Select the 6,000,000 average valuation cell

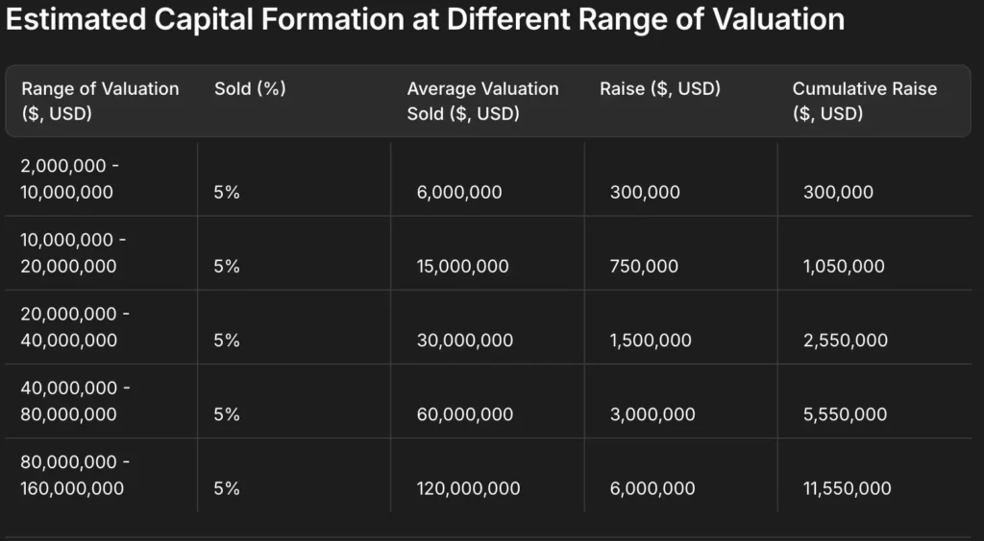point(459,193)
